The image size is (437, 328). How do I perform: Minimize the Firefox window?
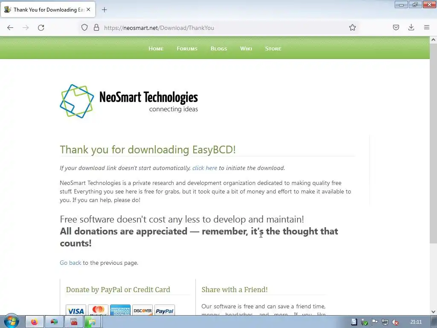coord(401,4)
